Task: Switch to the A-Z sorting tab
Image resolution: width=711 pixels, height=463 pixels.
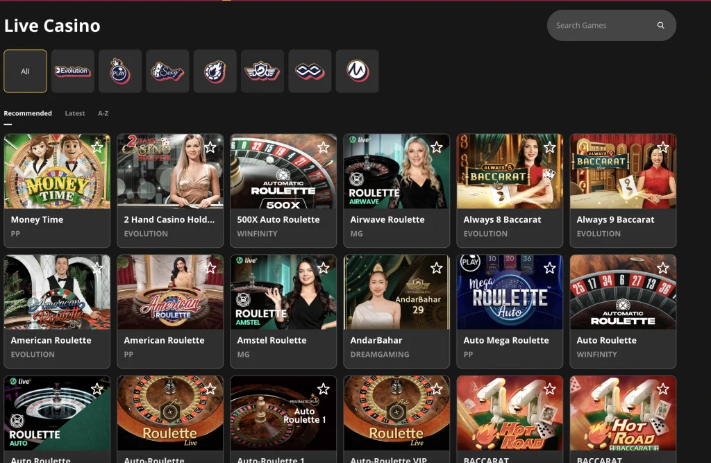Action: click(103, 113)
